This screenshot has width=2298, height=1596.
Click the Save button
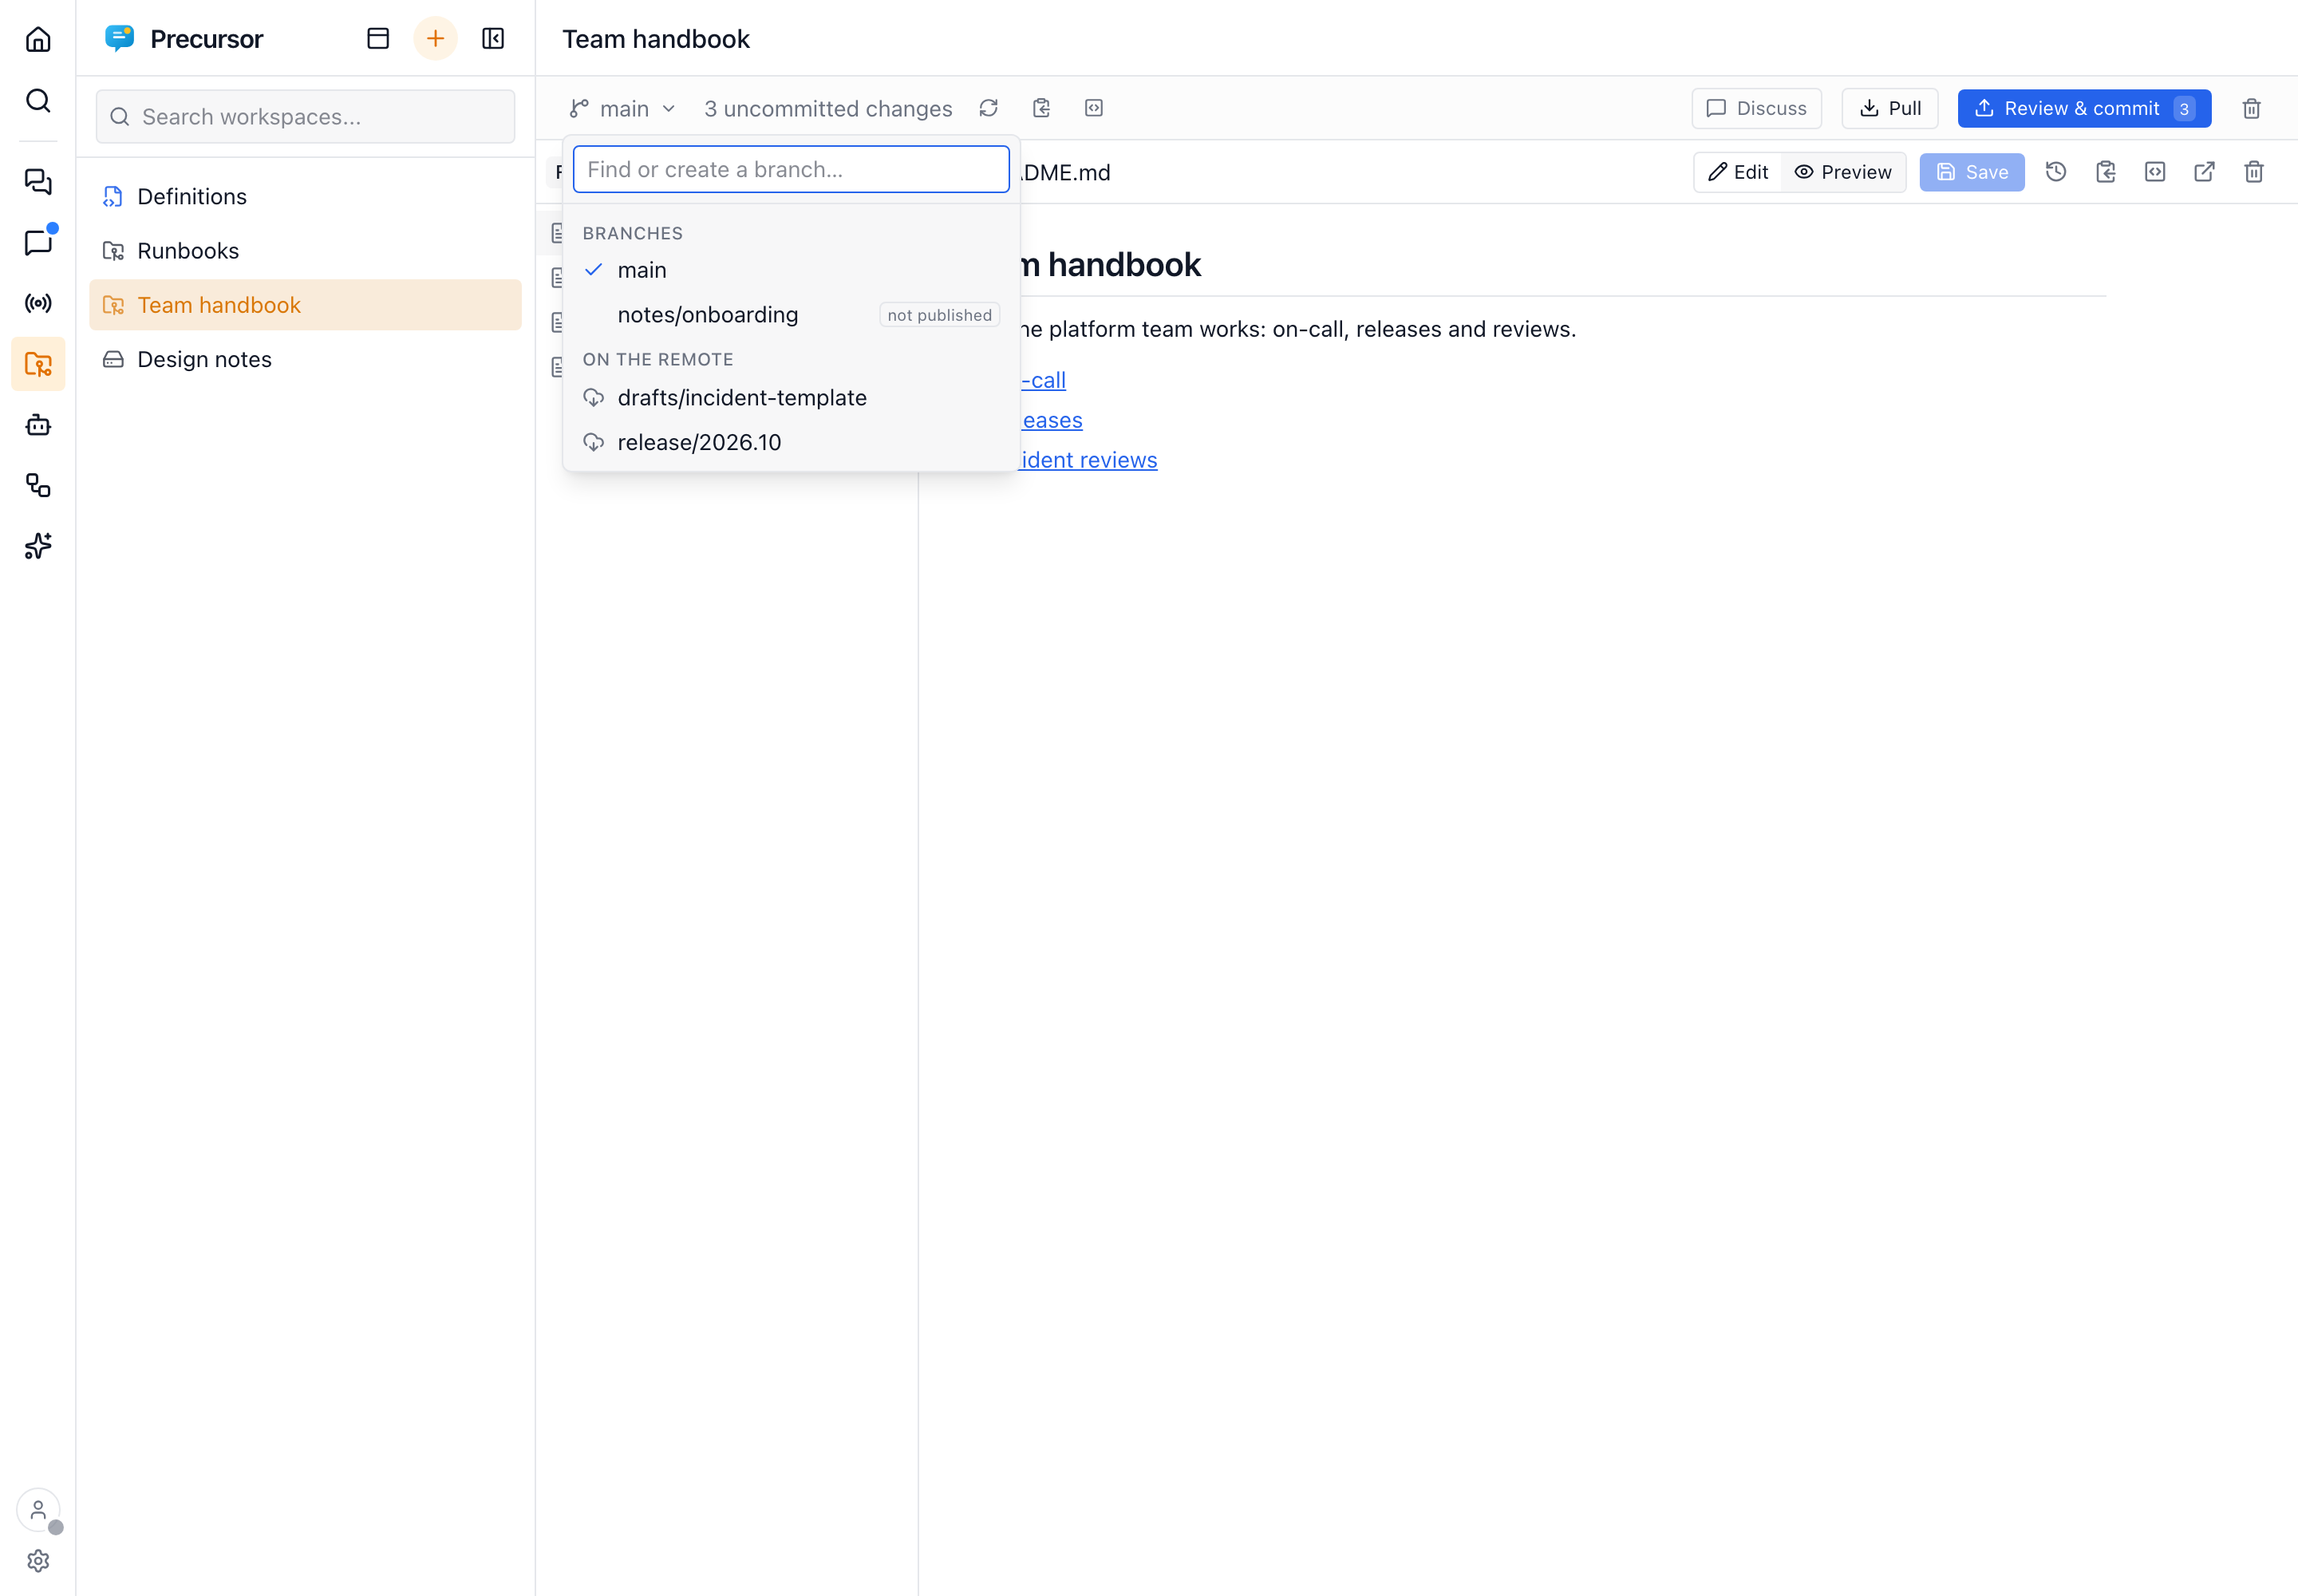1972,172
